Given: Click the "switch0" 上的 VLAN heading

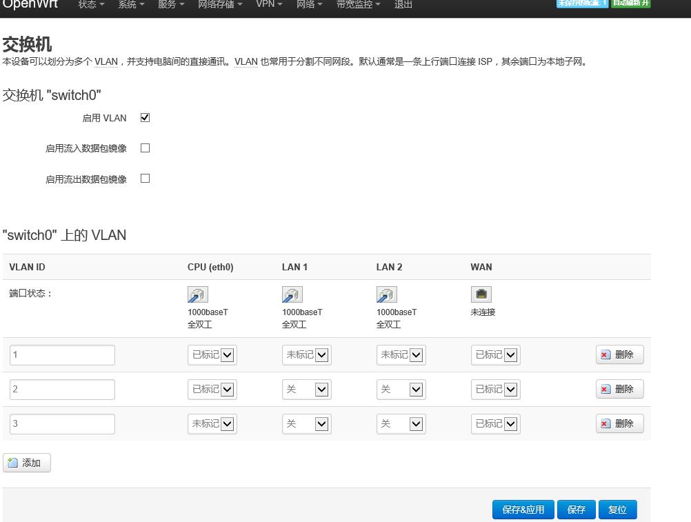Looking at the screenshot, I should 64,235.
